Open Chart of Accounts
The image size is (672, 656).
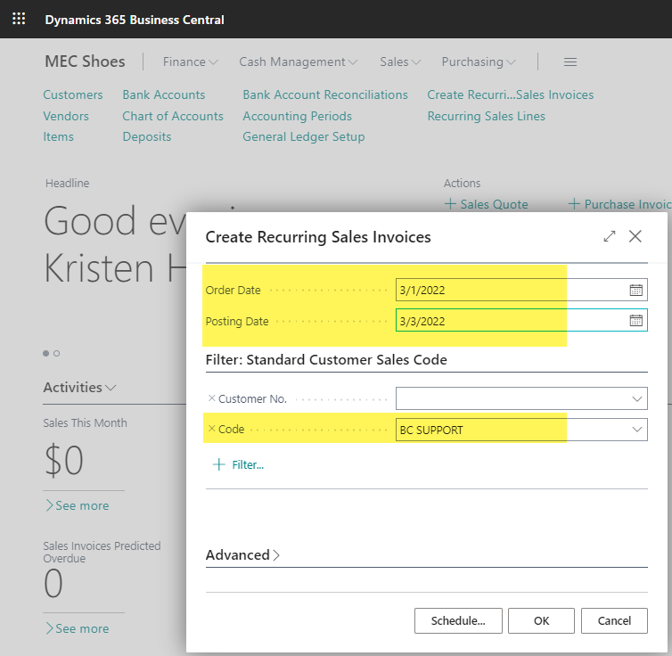click(173, 116)
